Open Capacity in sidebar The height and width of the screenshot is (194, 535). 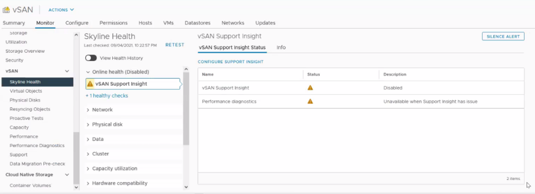(x=19, y=127)
